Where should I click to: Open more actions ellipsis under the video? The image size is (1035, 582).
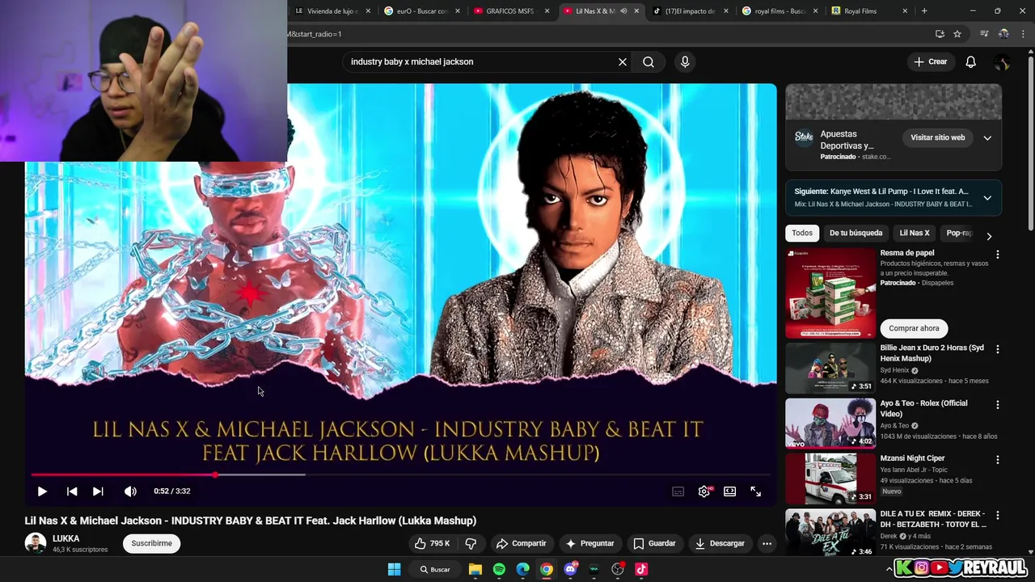pyautogui.click(x=767, y=543)
